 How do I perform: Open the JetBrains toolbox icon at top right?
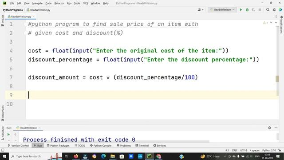click(280, 10)
